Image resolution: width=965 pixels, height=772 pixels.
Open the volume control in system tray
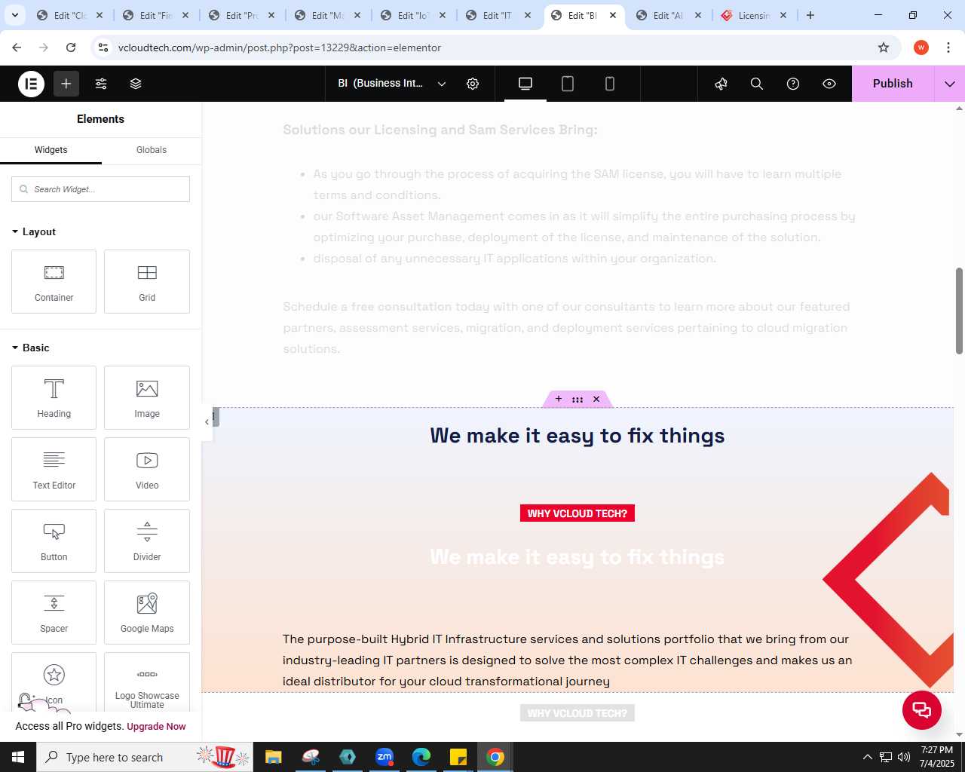click(904, 757)
